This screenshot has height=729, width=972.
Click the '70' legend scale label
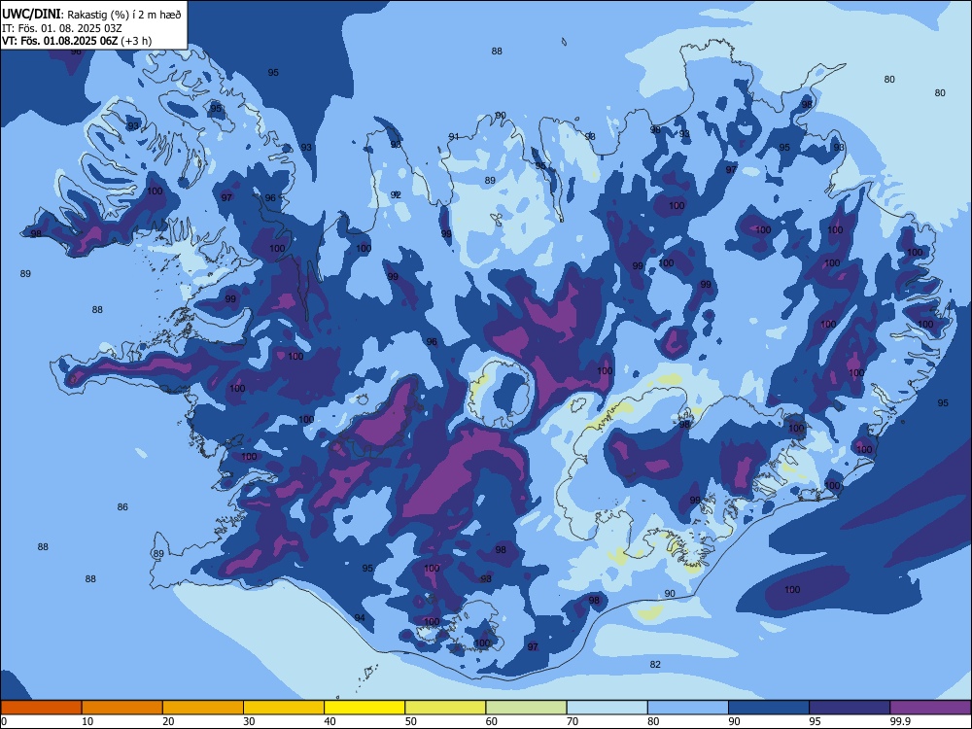click(x=573, y=721)
